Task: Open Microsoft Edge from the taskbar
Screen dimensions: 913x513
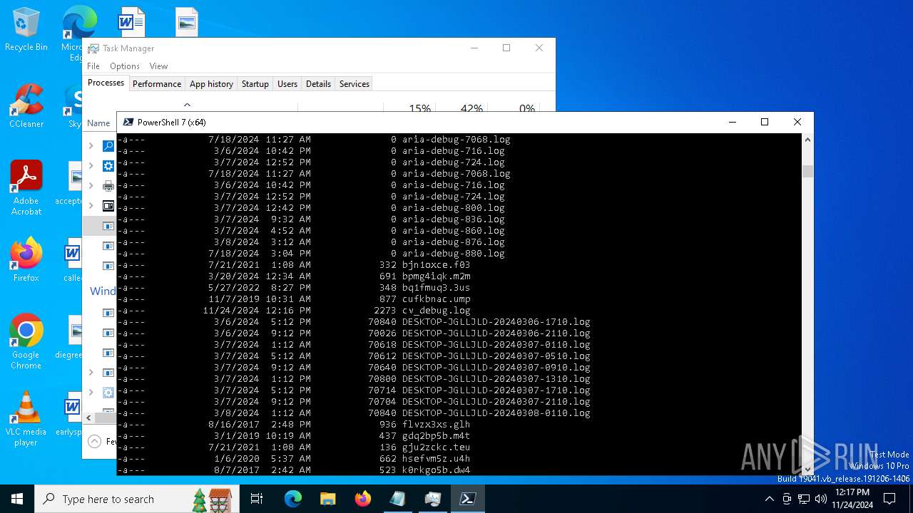Action: point(293,499)
